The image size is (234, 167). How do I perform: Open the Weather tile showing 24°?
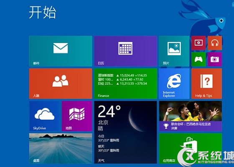coord(125,132)
